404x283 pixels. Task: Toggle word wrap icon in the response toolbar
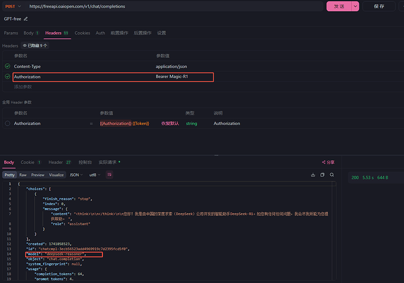click(109, 175)
